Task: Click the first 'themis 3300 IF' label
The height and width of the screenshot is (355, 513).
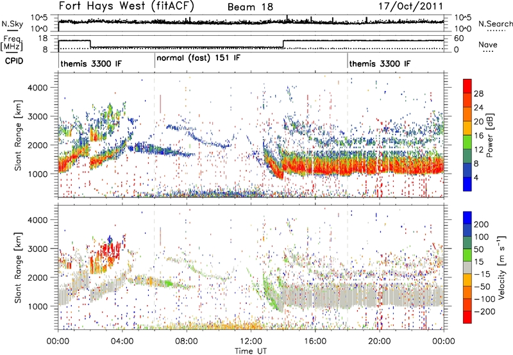Action: point(91,63)
